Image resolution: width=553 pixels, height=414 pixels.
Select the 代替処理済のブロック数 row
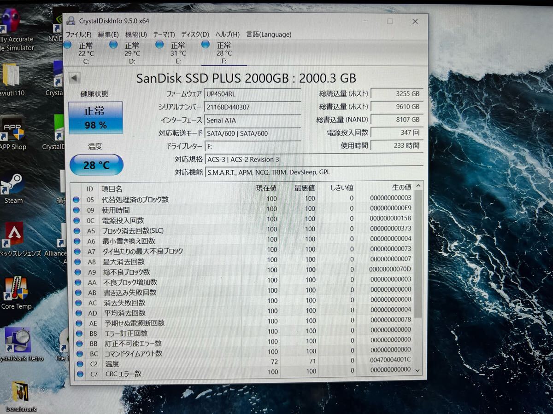click(243, 199)
